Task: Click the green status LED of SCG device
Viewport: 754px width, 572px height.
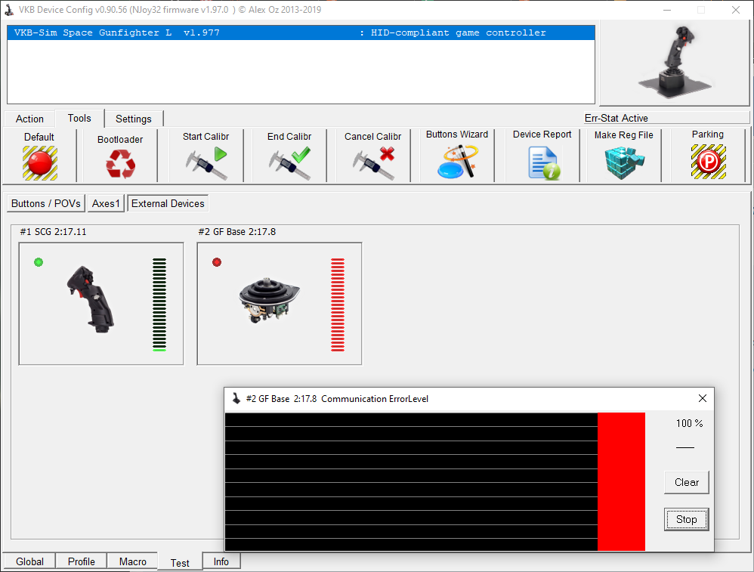Action: point(39,262)
